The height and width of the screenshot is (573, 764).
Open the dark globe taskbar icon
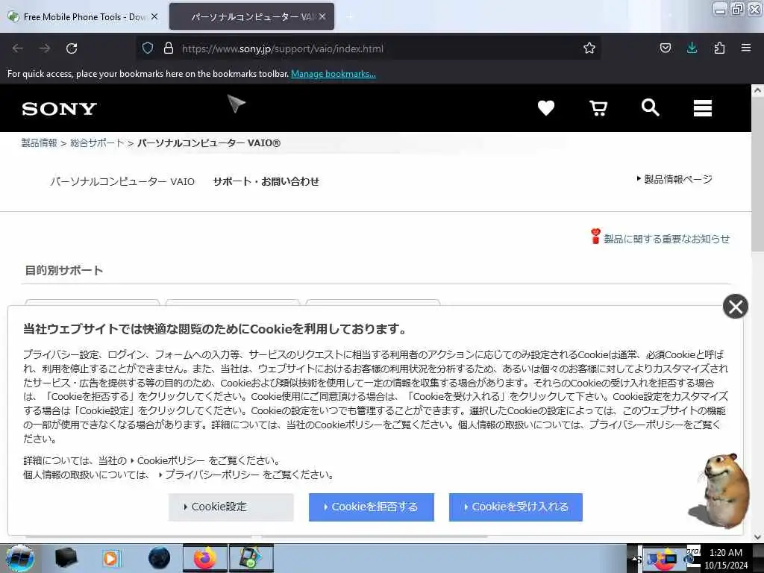click(159, 558)
